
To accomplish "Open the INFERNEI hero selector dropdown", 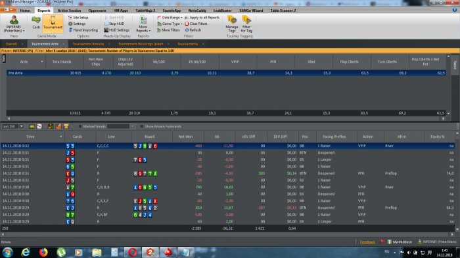I will pyautogui.click(x=14, y=24).
